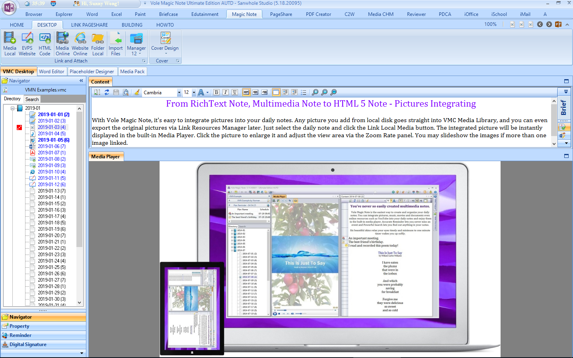Screen dimensions: 573x358
Task: Open print preview from Content toolbar
Action: point(126,92)
